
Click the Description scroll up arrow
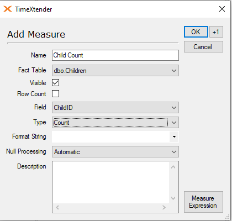tap(173, 167)
